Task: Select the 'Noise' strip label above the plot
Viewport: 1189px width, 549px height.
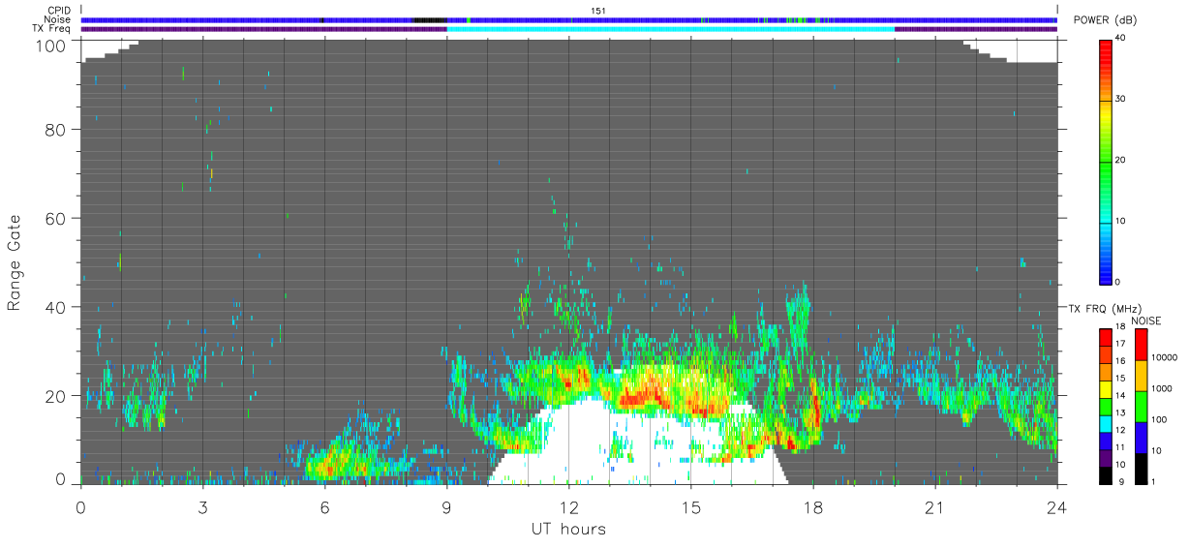Action: click(58, 19)
